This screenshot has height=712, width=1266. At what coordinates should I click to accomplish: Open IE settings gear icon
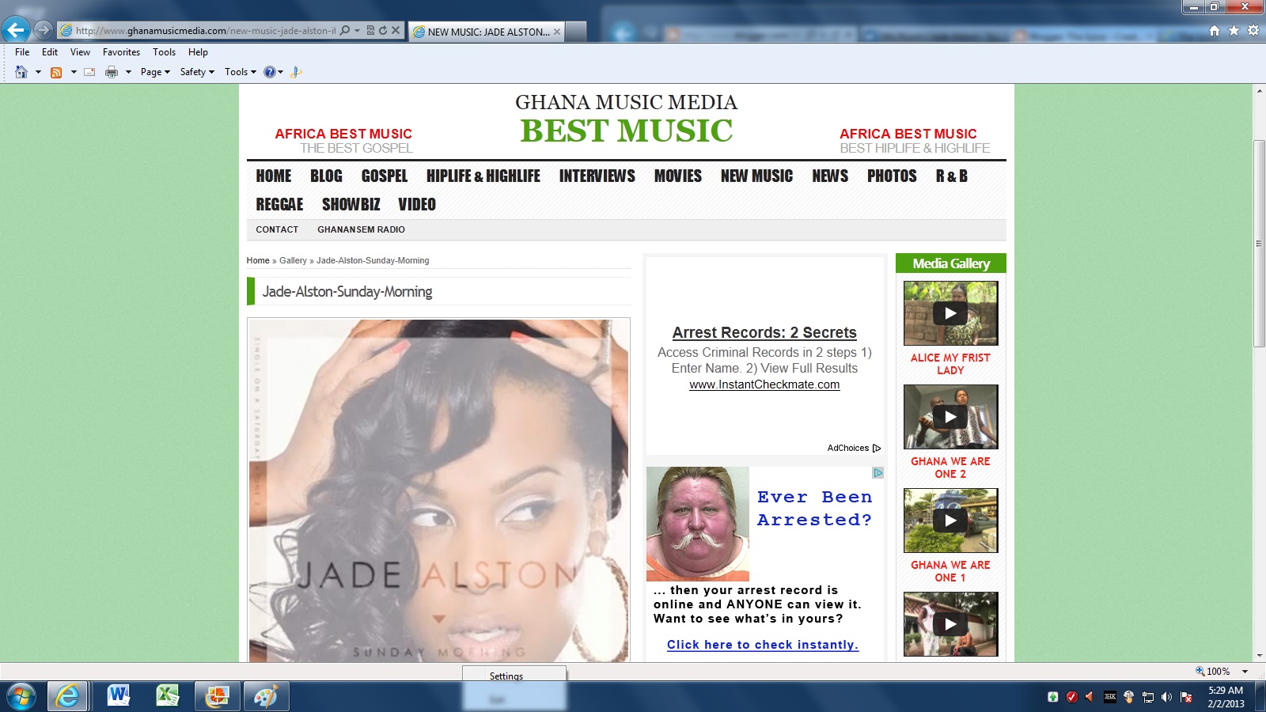[1253, 31]
